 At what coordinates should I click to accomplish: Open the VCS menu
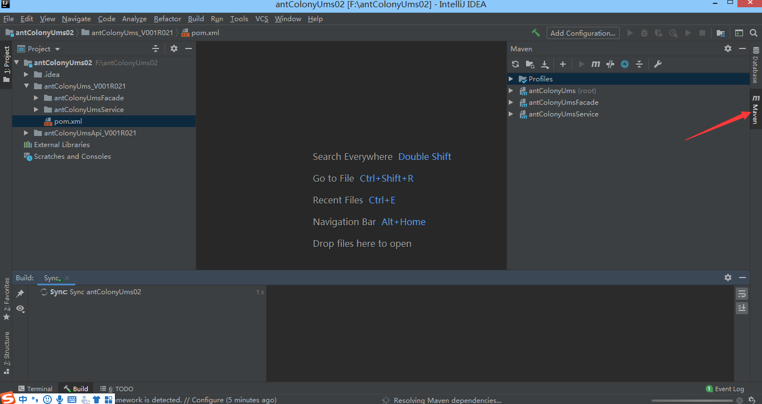[x=262, y=19]
